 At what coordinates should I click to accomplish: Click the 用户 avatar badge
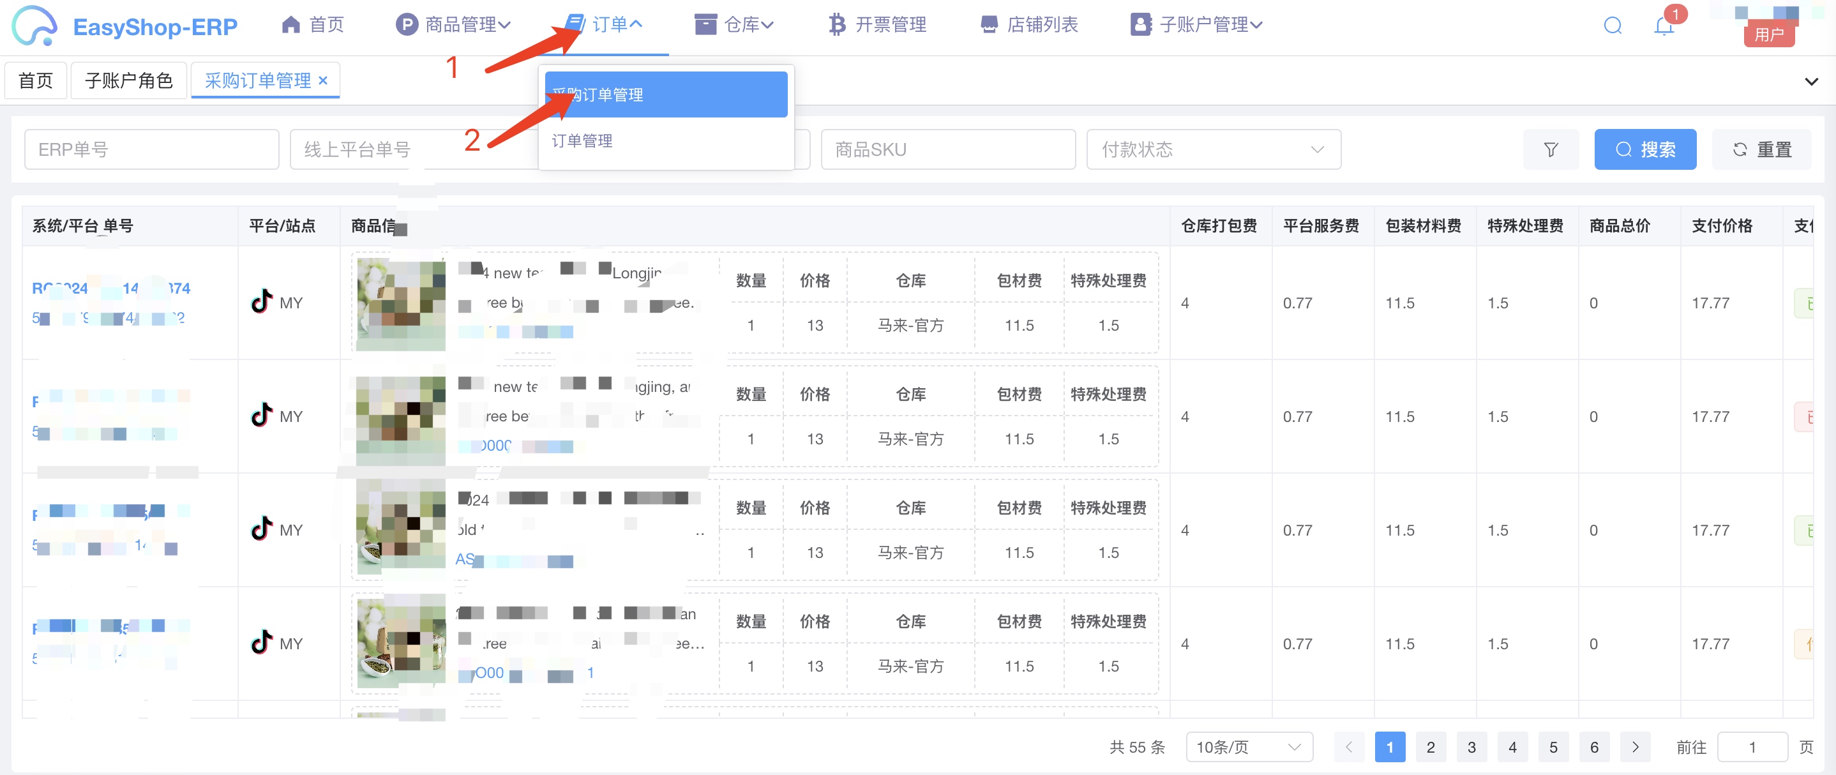click(1769, 33)
